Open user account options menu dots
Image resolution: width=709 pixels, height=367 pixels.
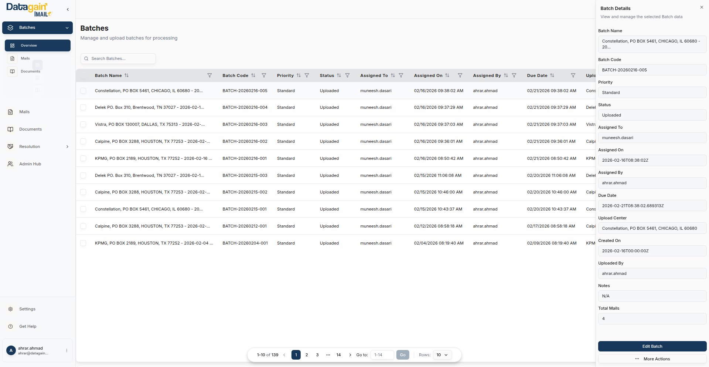67,350
